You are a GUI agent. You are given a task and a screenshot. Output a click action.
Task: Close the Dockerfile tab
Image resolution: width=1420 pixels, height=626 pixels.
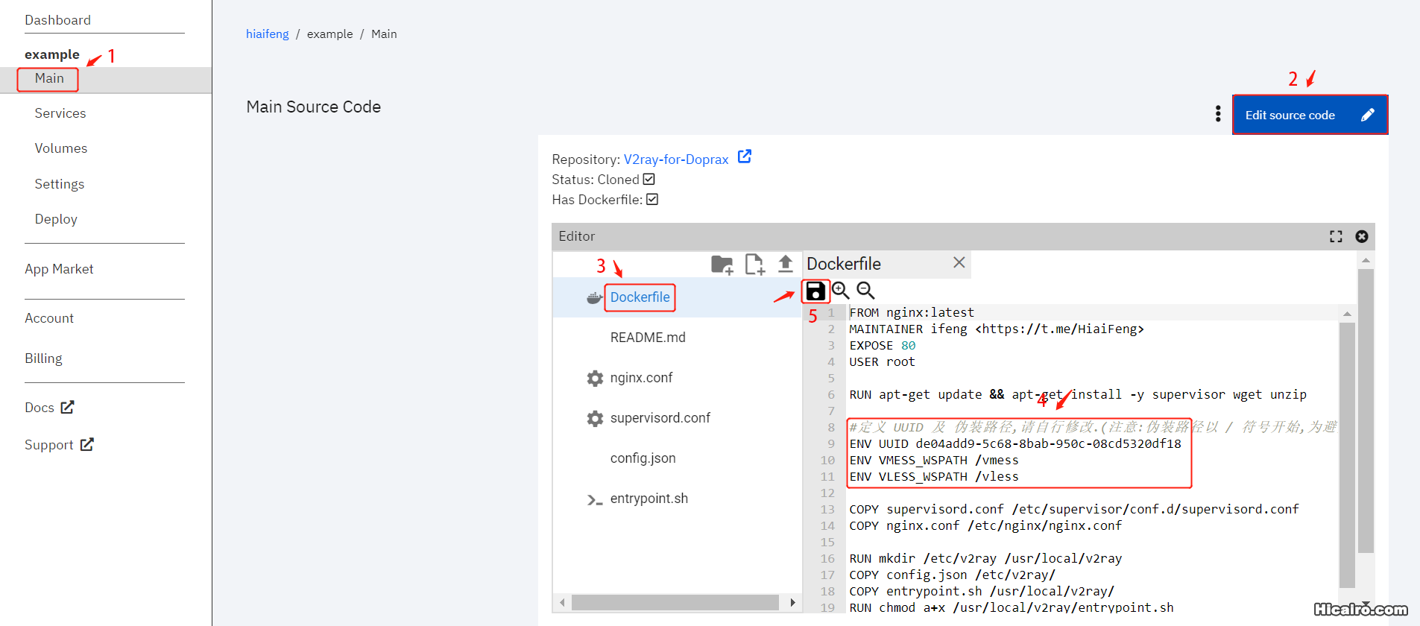coord(959,262)
